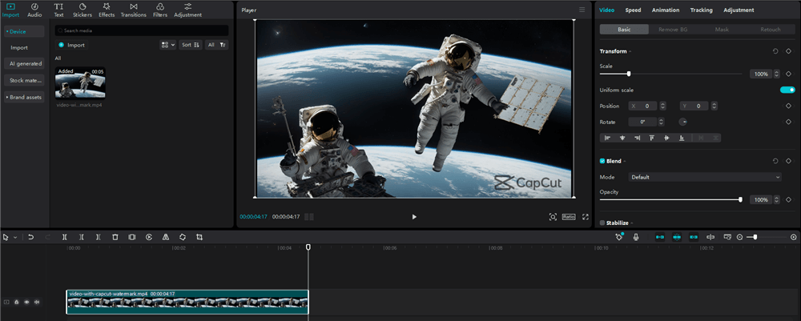
Task: Uncheck the Blend checkbox
Action: pos(602,161)
